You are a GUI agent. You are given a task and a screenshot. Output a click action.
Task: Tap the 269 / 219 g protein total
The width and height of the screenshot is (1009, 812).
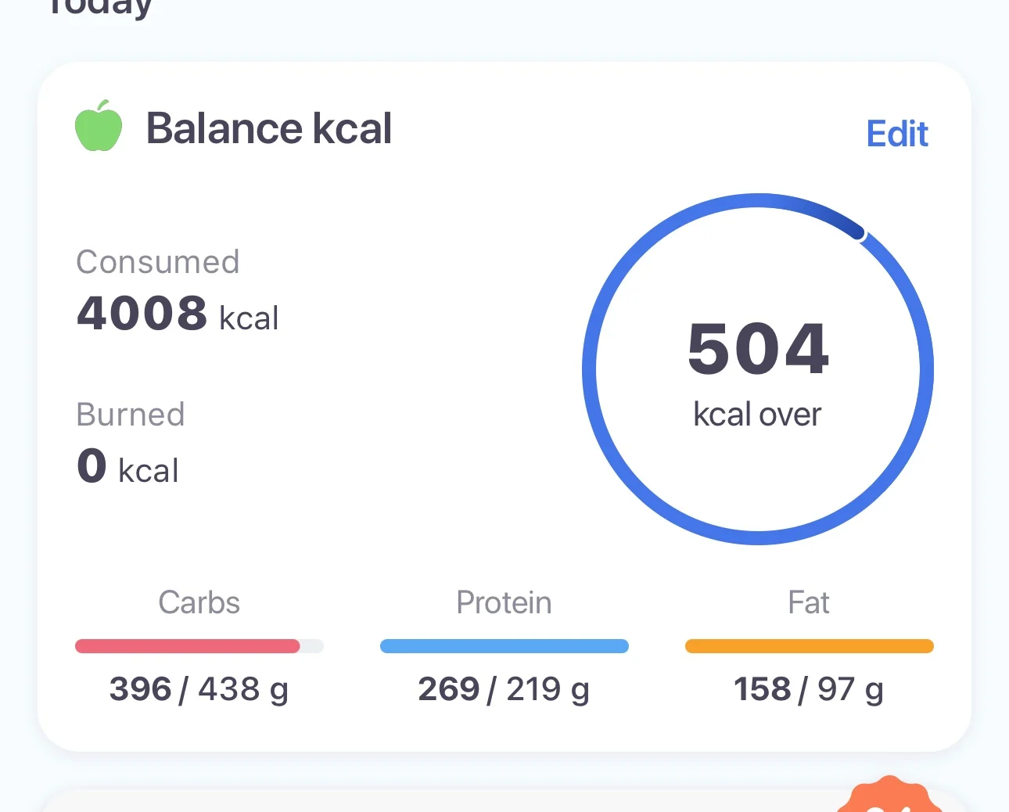(504, 689)
